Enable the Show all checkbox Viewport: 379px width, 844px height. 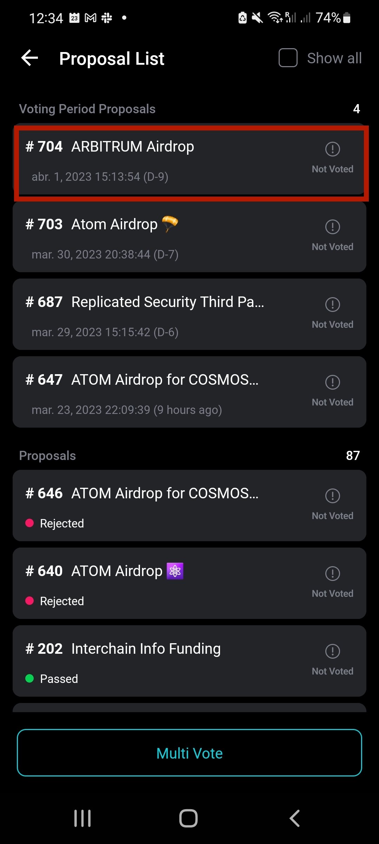(x=288, y=58)
